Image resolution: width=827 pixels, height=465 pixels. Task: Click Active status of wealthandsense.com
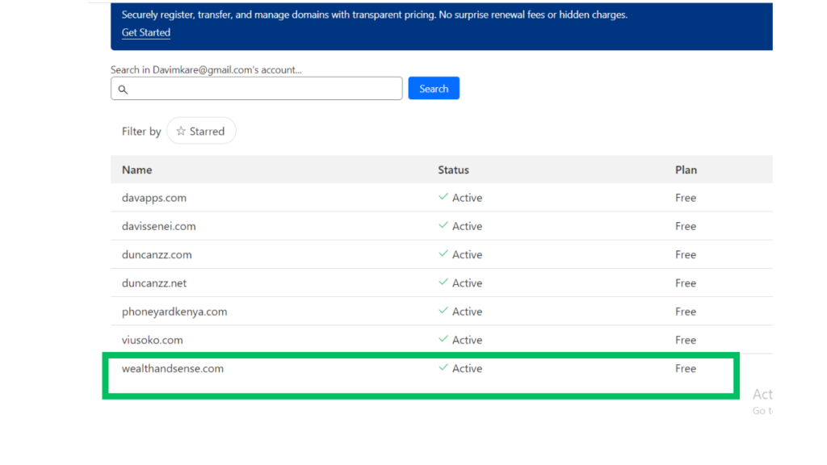pyautogui.click(x=467, y=368)
